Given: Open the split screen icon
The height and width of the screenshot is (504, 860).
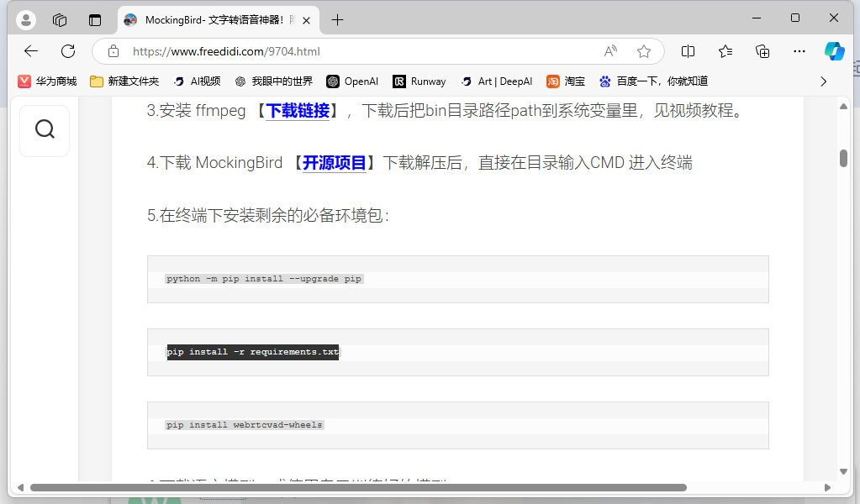Looking at the screenshot, I should [688, 51].
